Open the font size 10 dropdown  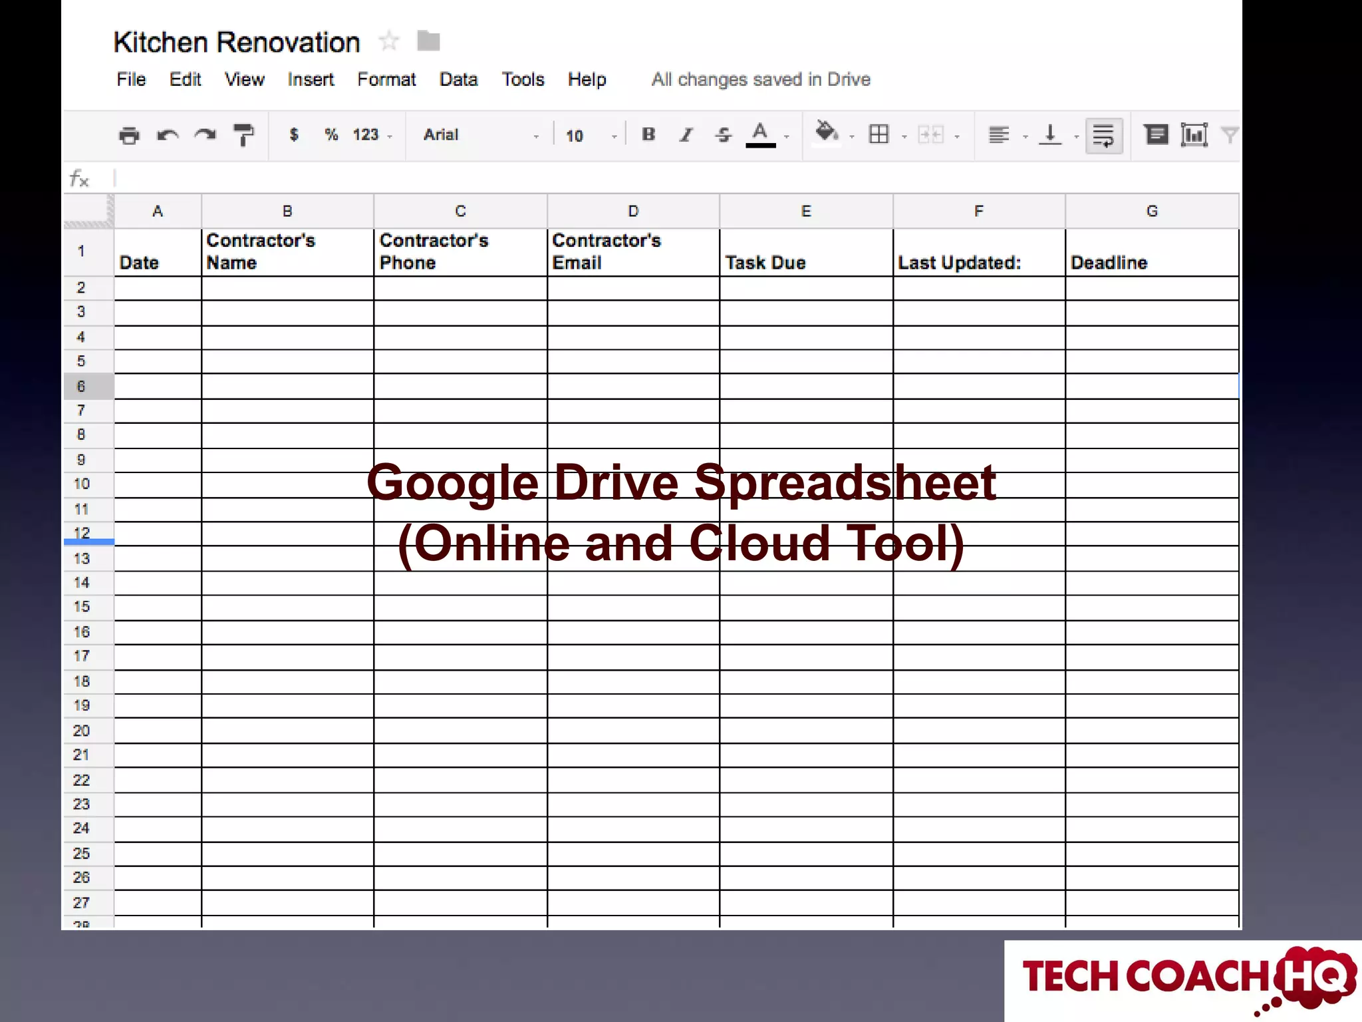591,136
